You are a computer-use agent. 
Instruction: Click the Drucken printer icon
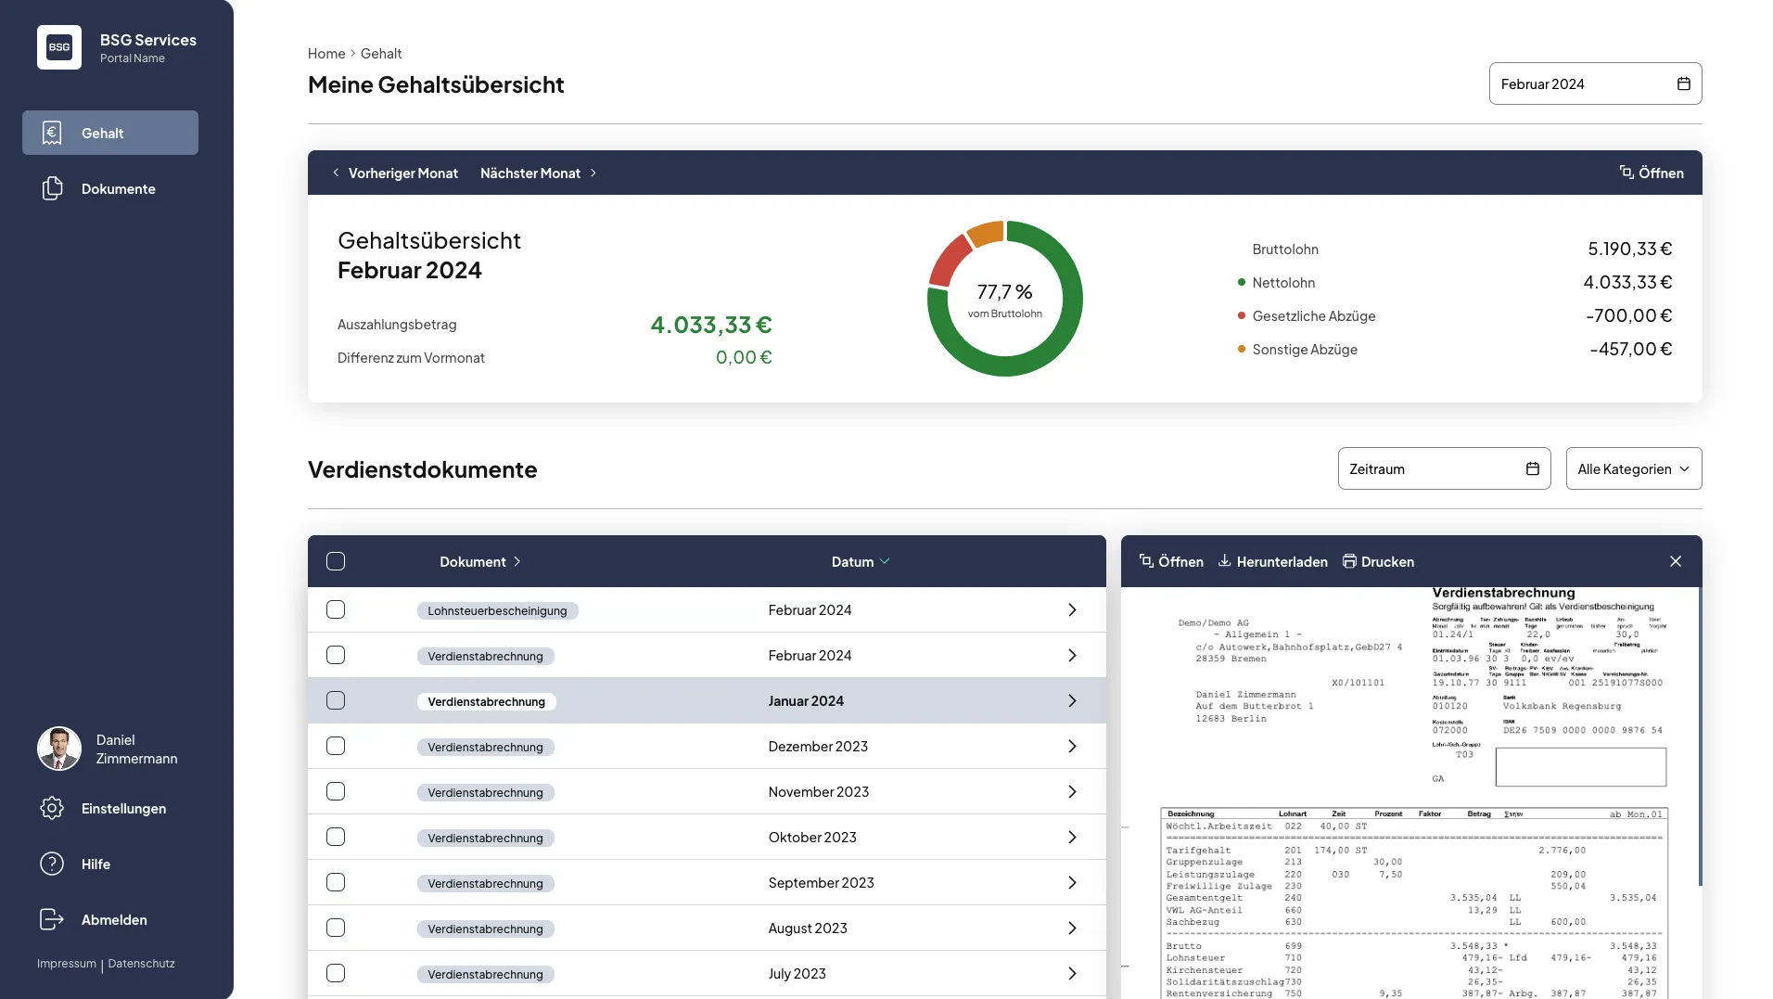pyautogui.click(x=1349, y=561)
